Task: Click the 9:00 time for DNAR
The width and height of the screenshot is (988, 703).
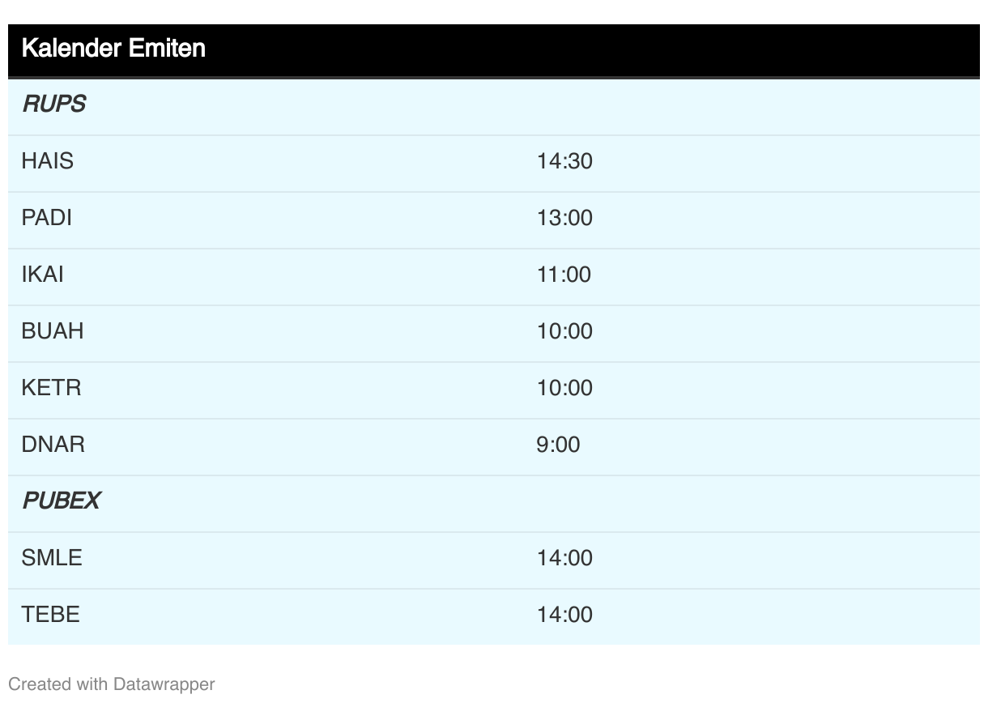Action: pos(558,445)
